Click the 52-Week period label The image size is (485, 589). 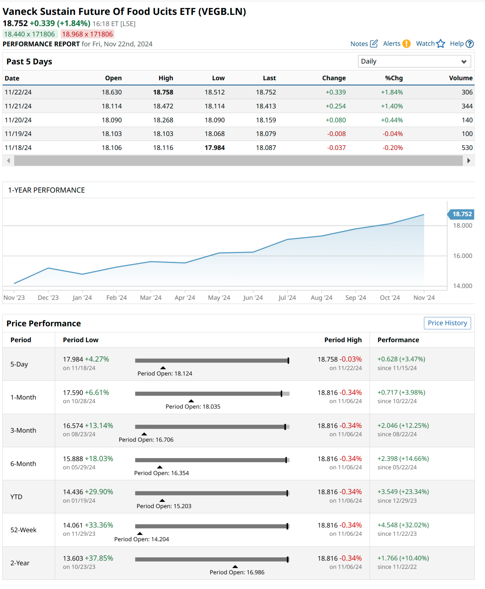[23, 530]
